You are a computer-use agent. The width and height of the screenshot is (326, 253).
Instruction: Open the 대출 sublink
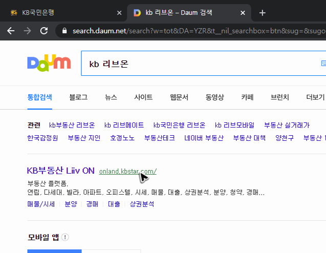(x=114, y=204)
